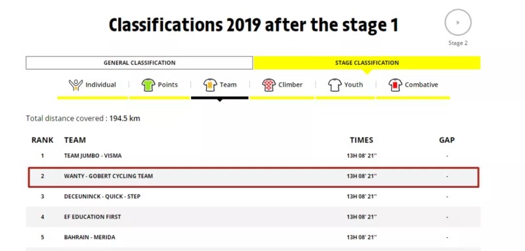The width and height of the screenshot is (525, 251).
Task: Open the Stage Classification tab
Action: pyautogui.click(x=367, y=63)
